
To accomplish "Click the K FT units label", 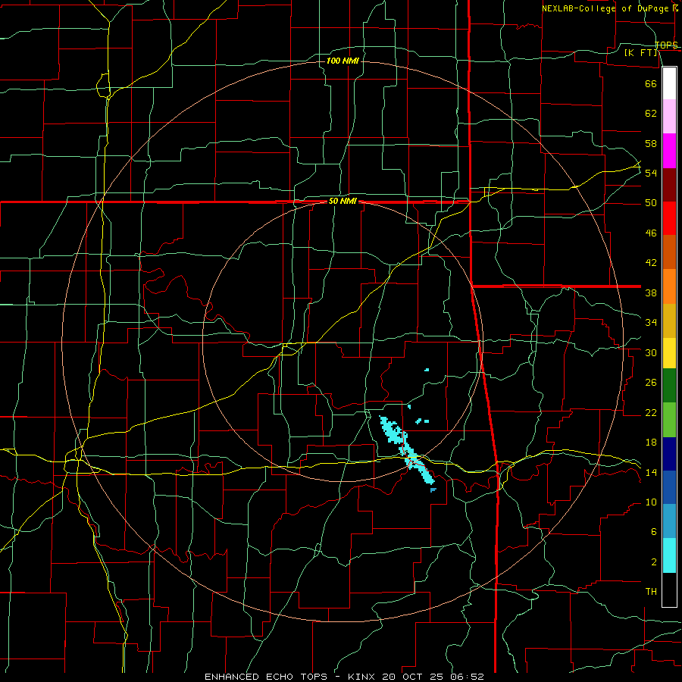I will click(641, 52).
